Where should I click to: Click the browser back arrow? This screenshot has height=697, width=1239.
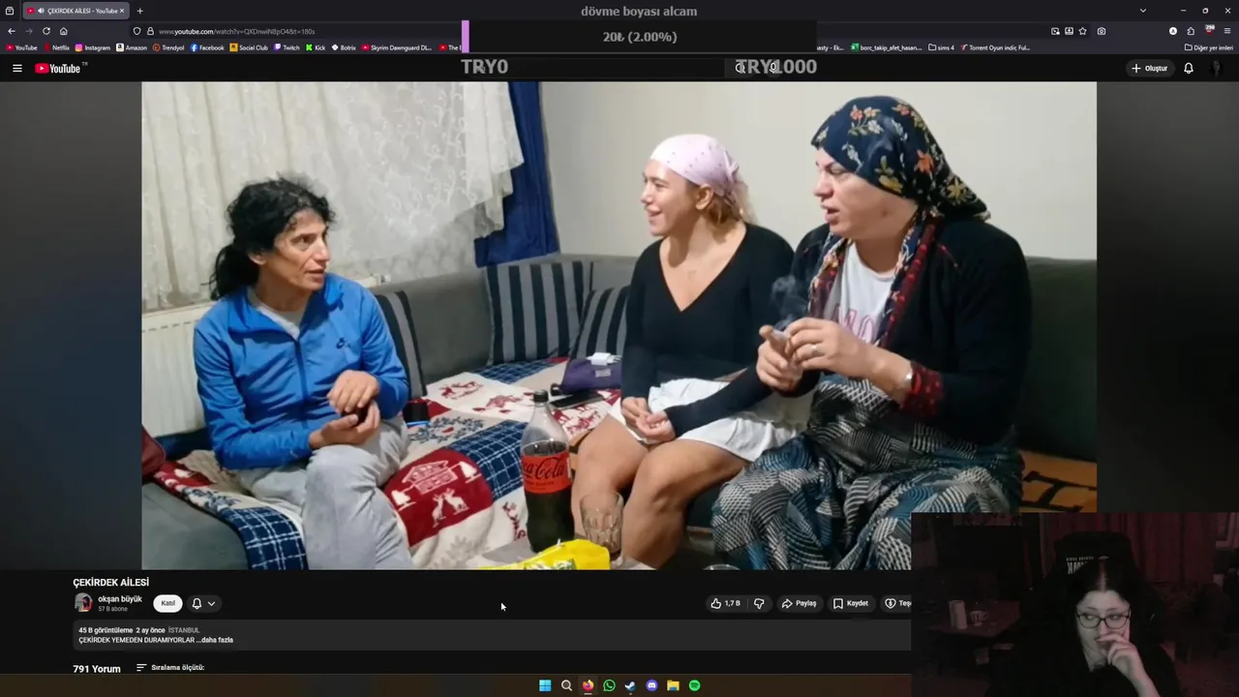click(x=12, y=31)
